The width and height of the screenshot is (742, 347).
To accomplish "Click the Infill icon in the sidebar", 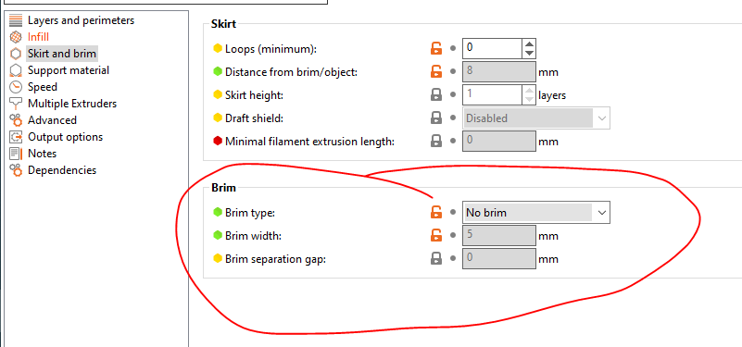I will pos(16,37).
